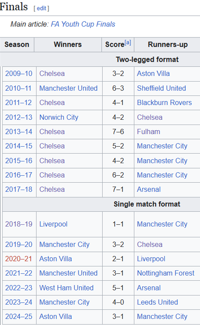The width and height of the screenshot is (200, 325).
Task: Open Leeds United in the 2023–24 row
Action: click(157, 302)
